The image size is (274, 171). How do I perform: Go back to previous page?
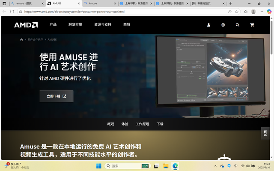click(4, 12)
